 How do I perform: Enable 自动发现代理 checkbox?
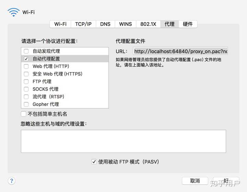[26, 51]
